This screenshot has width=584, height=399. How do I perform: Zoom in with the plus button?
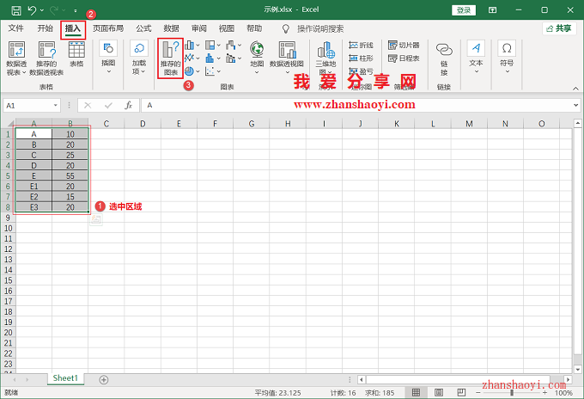tap(544, 393)
